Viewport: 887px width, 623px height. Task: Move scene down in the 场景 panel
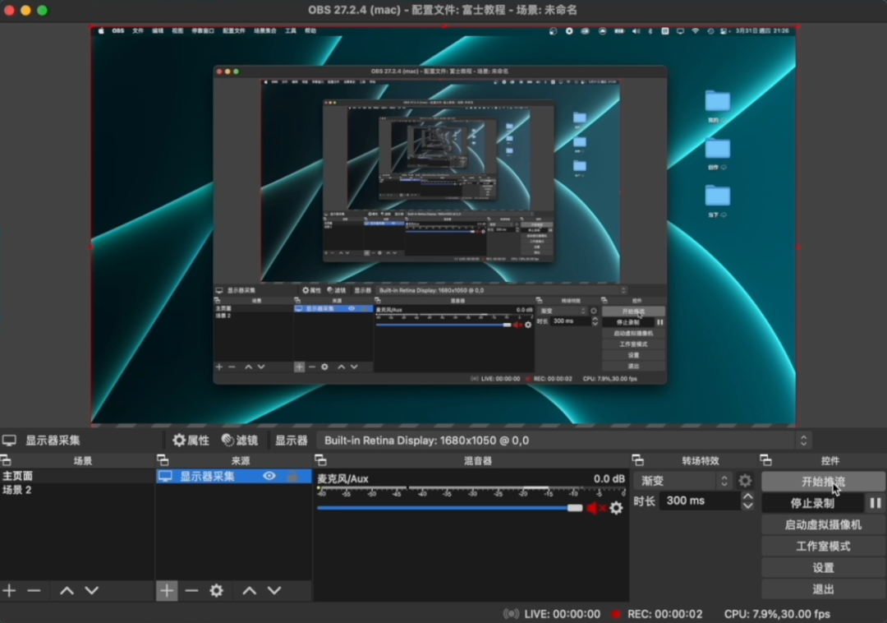click(92, 591)
